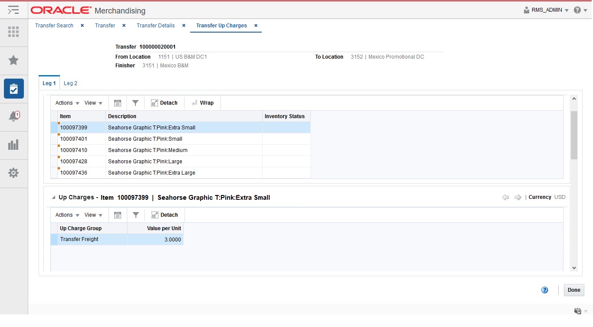View the notification with badge count 1

click(13, 116)
